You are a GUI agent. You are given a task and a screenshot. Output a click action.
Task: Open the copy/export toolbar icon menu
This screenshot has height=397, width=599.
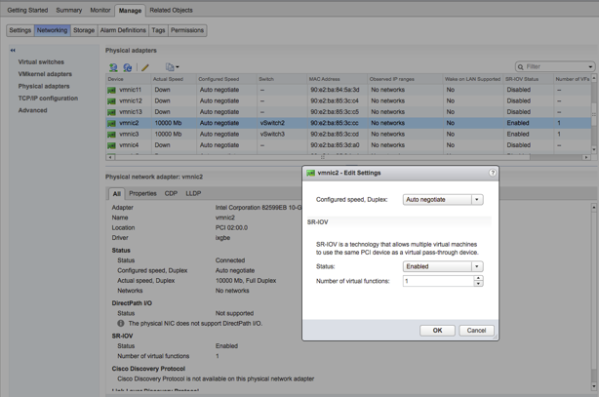pyautogui.click(x=172, y=67)
